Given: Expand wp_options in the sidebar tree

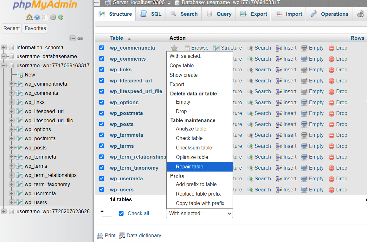Looking at the screenshot, I should pos(11,129).
